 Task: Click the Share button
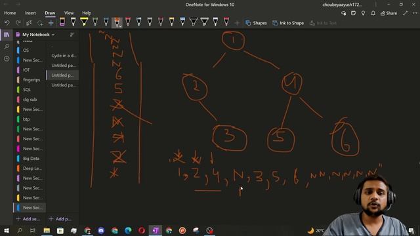coord(388,13)
